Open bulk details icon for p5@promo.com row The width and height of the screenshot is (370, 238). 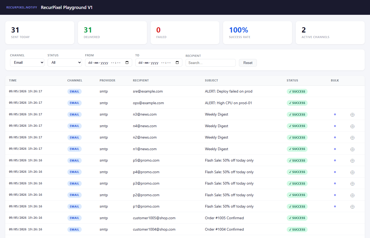[x=352, y=161]
